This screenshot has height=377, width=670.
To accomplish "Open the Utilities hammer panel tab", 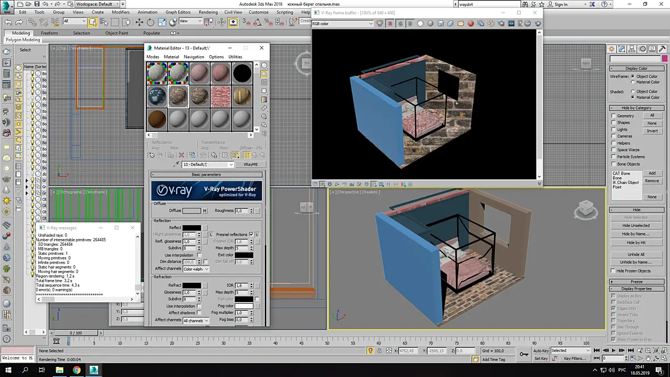I will pos(662,49).
